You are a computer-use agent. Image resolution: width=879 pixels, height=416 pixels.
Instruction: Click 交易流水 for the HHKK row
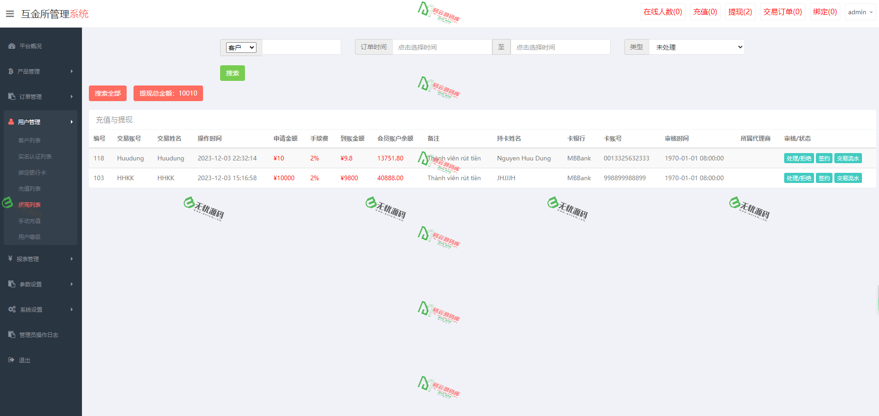point(848,178)
